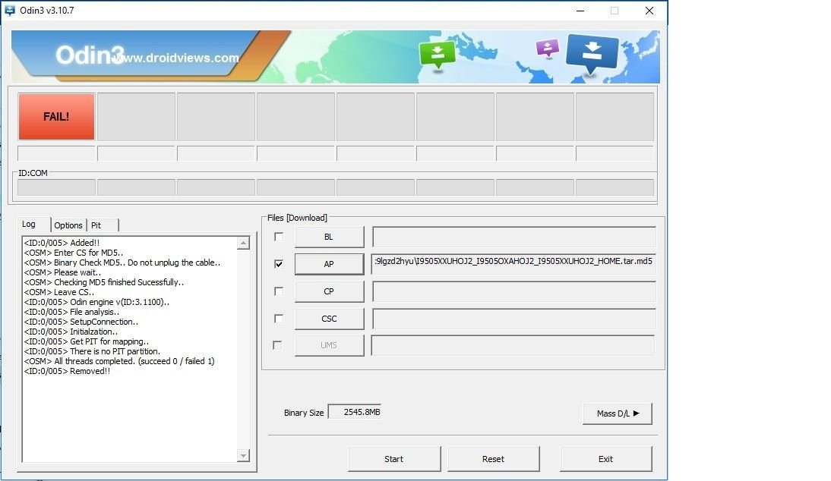
Task: Start the firmware flashing process
Action: 393,459
